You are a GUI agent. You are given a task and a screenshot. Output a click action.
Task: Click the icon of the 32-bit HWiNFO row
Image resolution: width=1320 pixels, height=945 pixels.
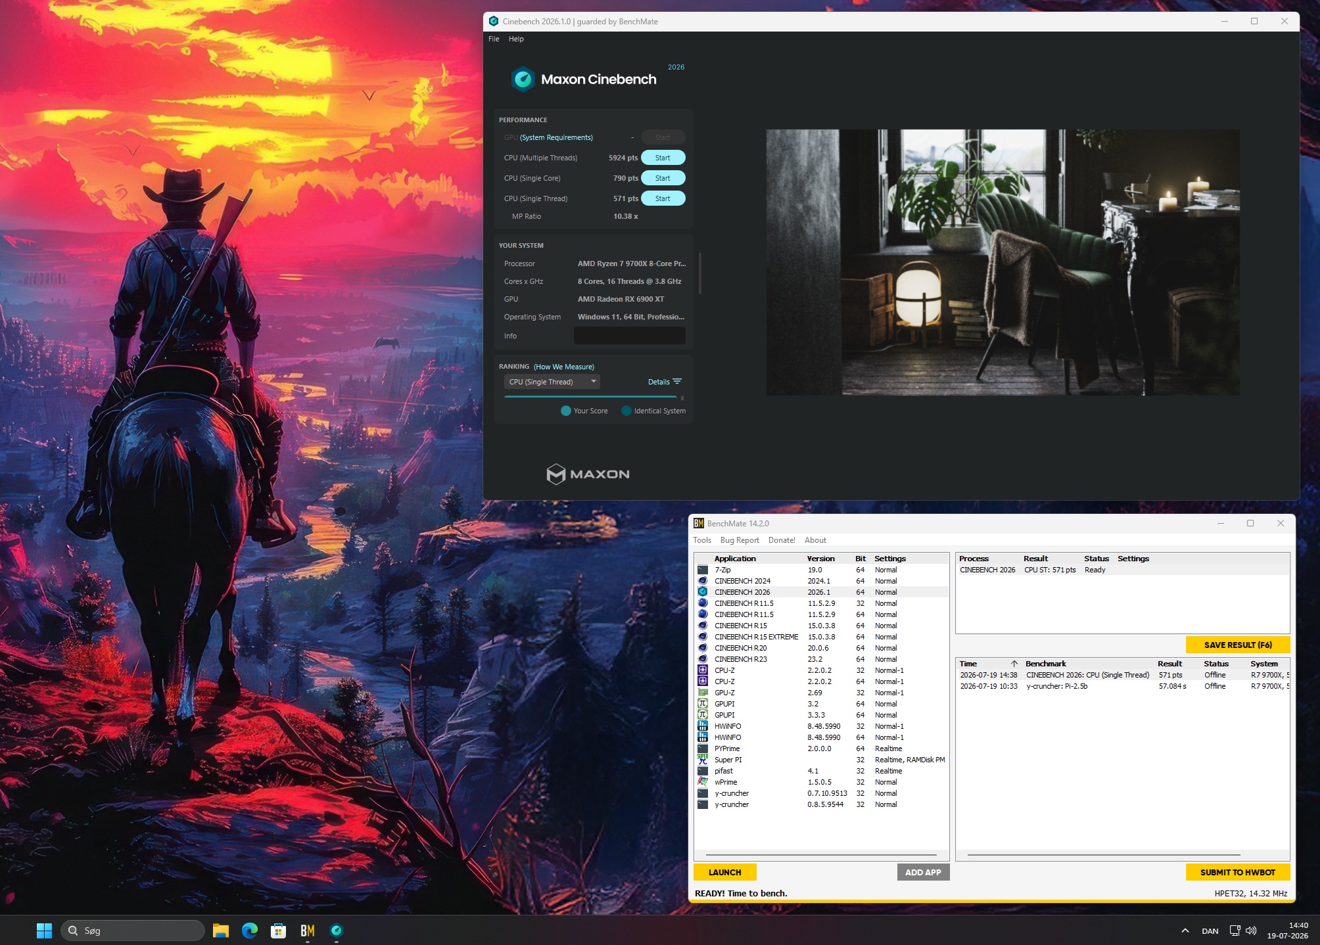pyautogui.click(x=703, y=726)
